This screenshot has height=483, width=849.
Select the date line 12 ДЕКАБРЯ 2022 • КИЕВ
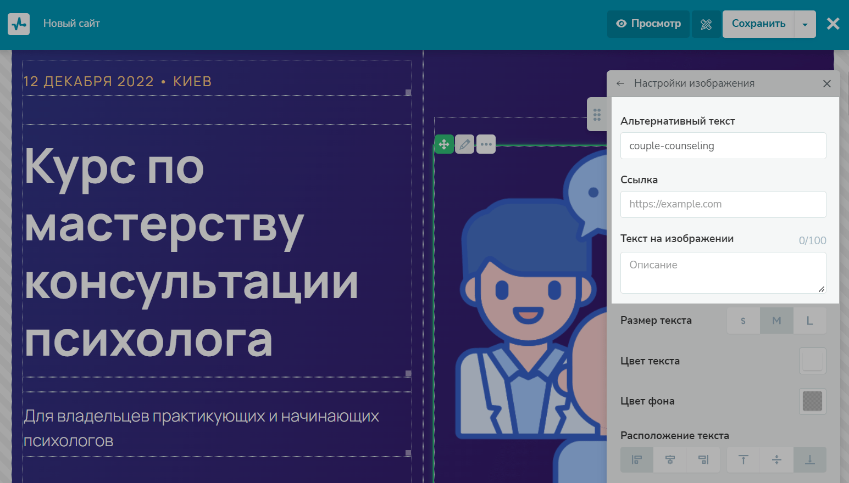coord(118,81)
